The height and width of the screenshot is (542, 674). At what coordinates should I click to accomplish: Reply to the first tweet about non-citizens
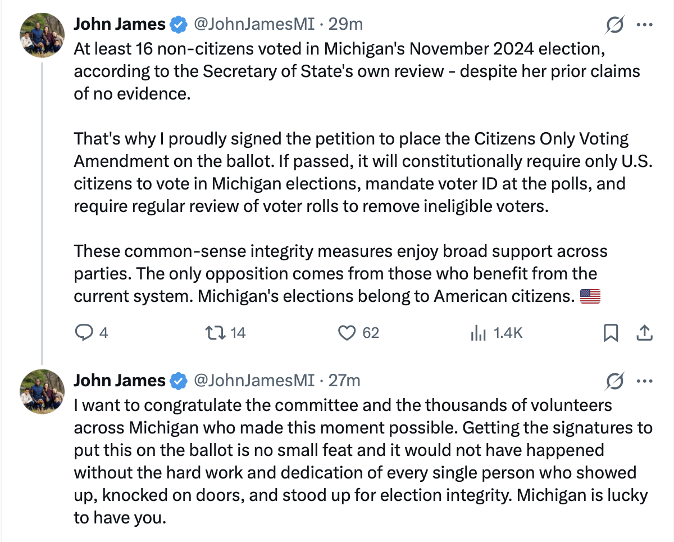pos(84,333)
